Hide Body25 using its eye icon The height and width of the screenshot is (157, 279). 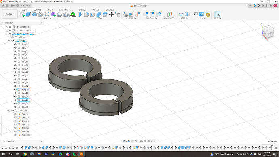click(x=15, y=89)
